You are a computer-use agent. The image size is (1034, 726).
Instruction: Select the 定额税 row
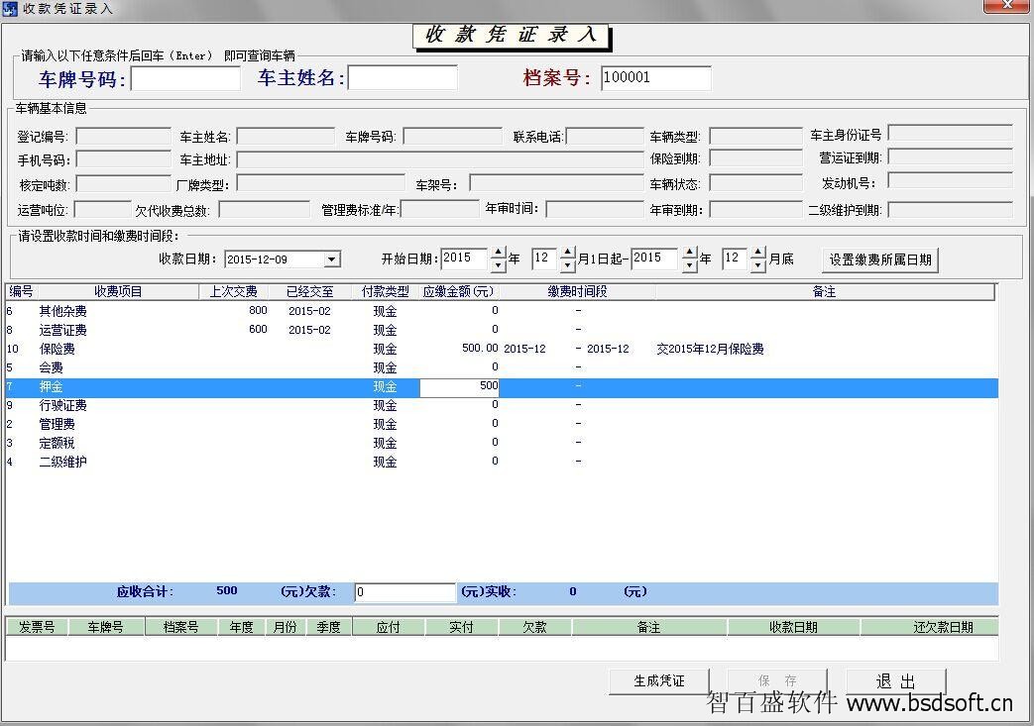click(x=502, y=444)
